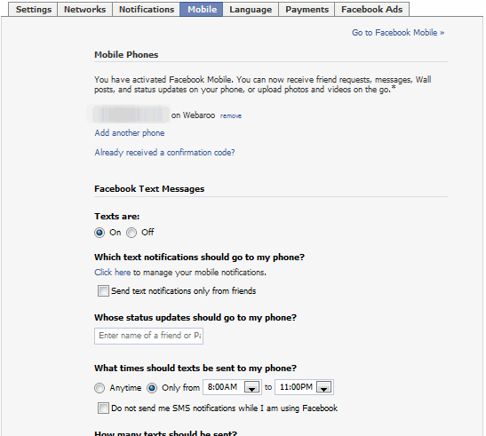Select the Only from time option
Viewport: 486px width, 436px height.
point(152,388)
